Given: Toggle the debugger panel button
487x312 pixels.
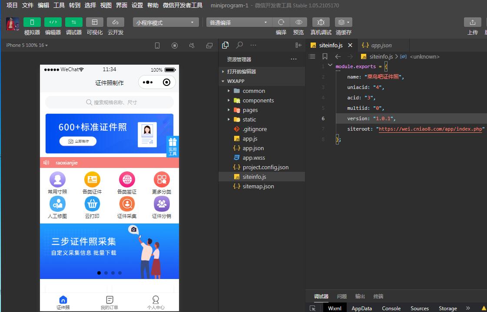Looking at the screenshot, I should click(x=73, y=22).
